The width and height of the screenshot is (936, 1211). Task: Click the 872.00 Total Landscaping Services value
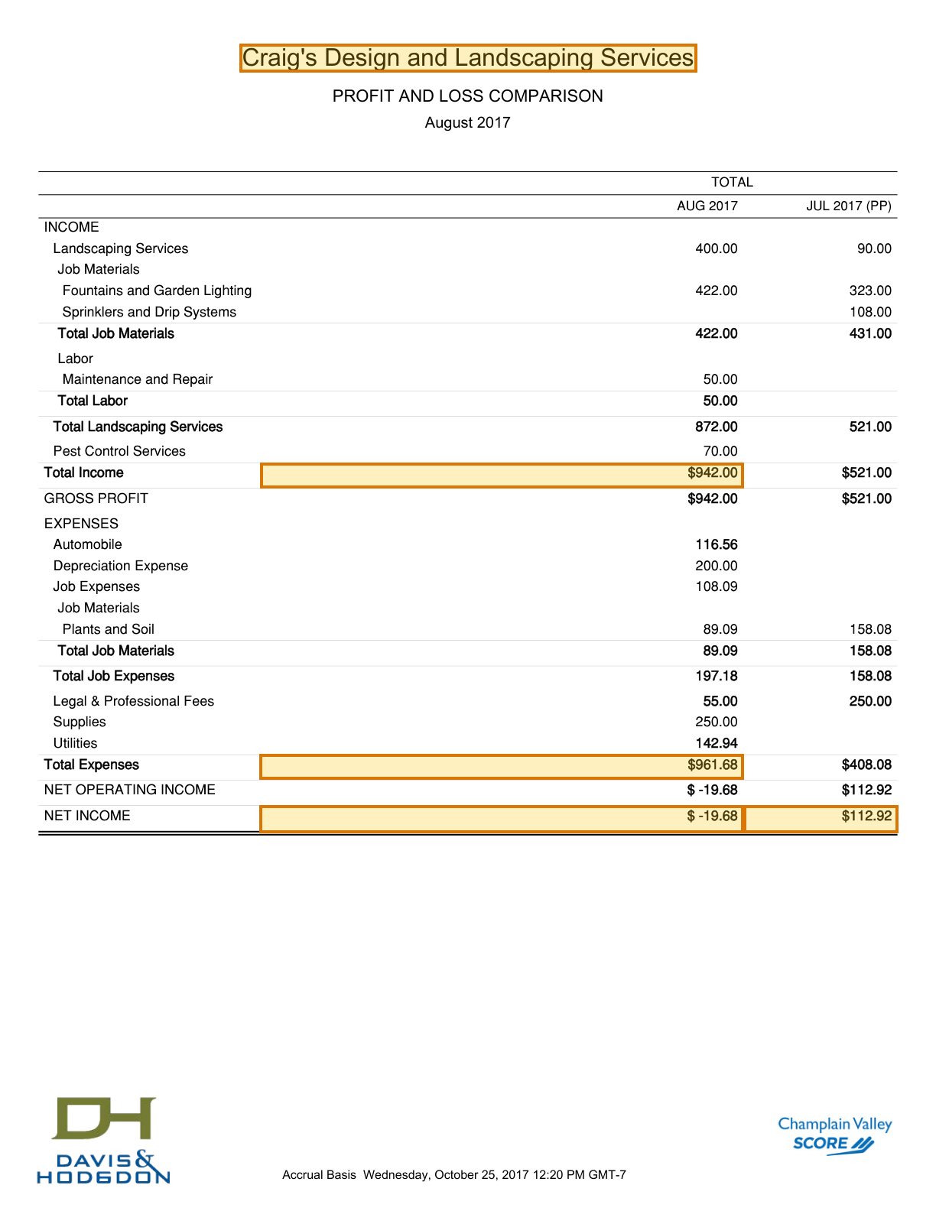(x=717, y=427)
